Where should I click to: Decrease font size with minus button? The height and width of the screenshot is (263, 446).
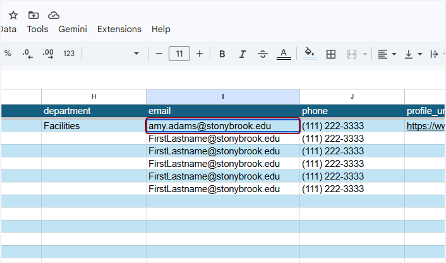click(x=159, y=54)
